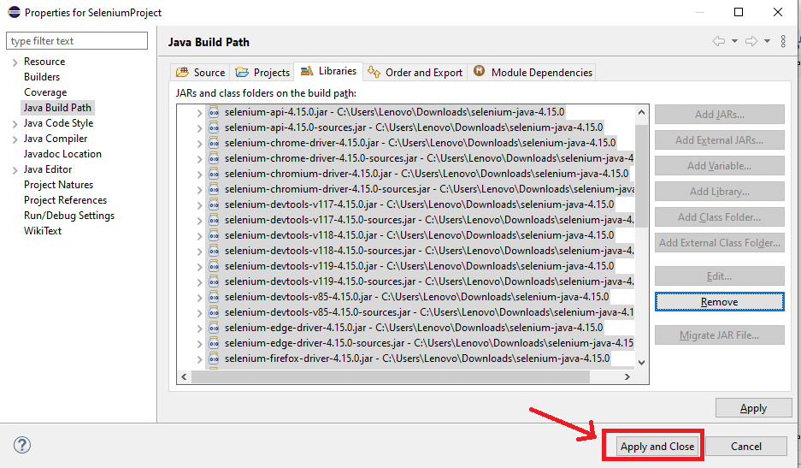
Task: Click jar icon of selenium-api-4.15.0.jar
Action: click(214, 112)
